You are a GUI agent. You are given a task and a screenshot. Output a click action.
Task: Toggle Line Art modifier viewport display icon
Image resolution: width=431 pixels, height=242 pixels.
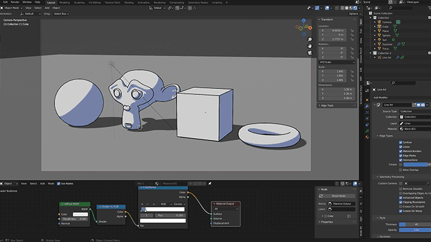pos(418,105)
